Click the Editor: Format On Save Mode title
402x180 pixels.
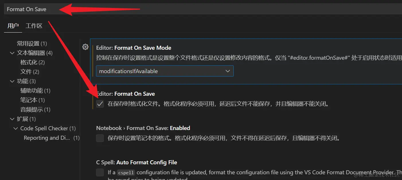[x=134, y=48]
